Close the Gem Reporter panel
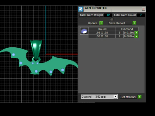 pos(143,9)
